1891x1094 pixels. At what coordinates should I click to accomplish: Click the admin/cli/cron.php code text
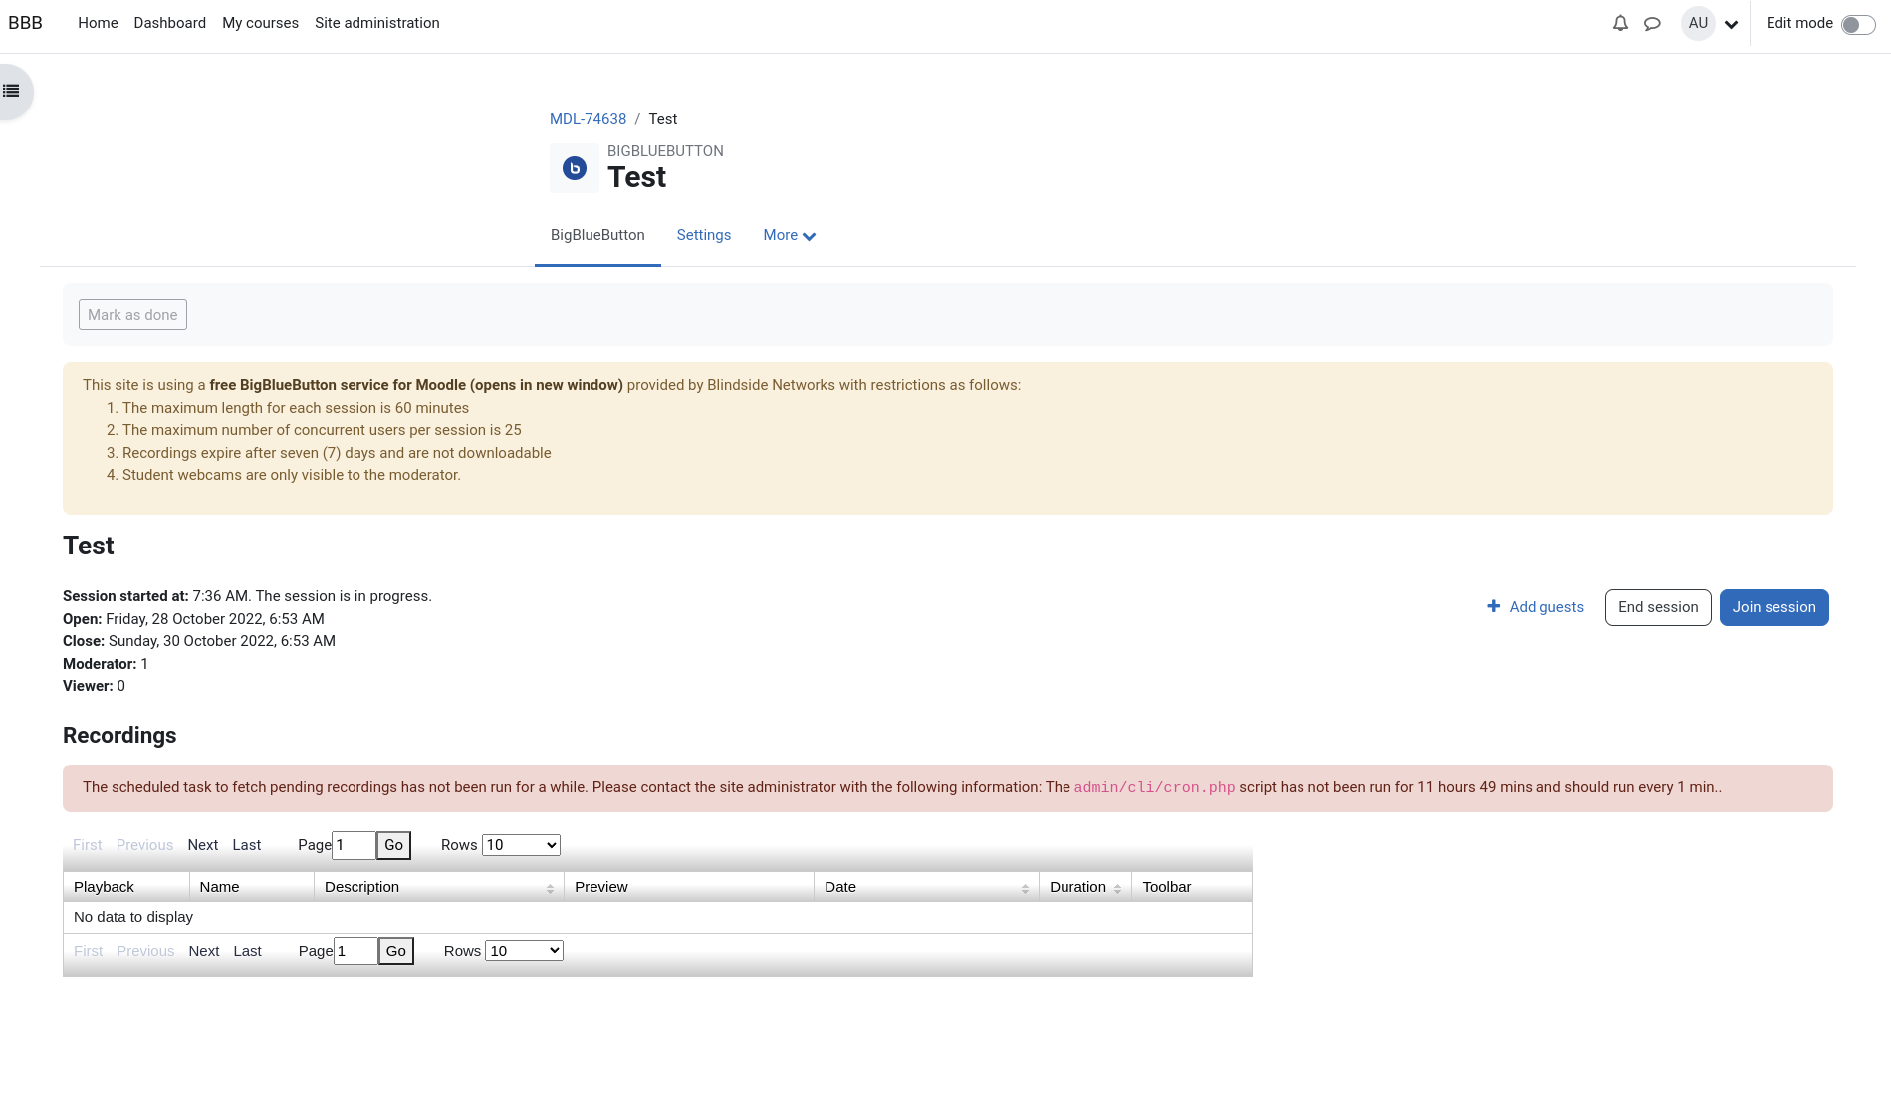pos(1154,787)
